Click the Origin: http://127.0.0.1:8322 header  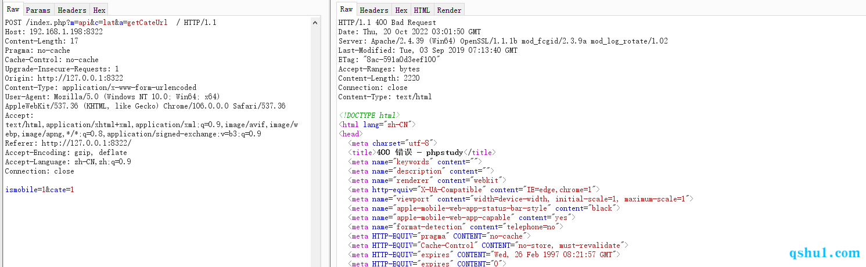[64, 78]
